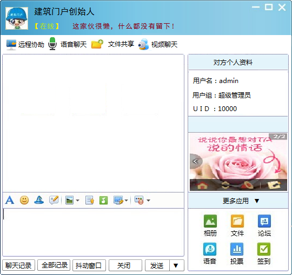Click into the message input box

coord(94,232)
